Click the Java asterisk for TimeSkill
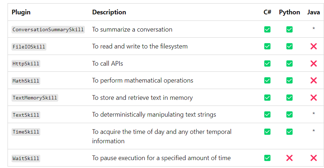This screenshot has width=324, height=168. point(314,131)
